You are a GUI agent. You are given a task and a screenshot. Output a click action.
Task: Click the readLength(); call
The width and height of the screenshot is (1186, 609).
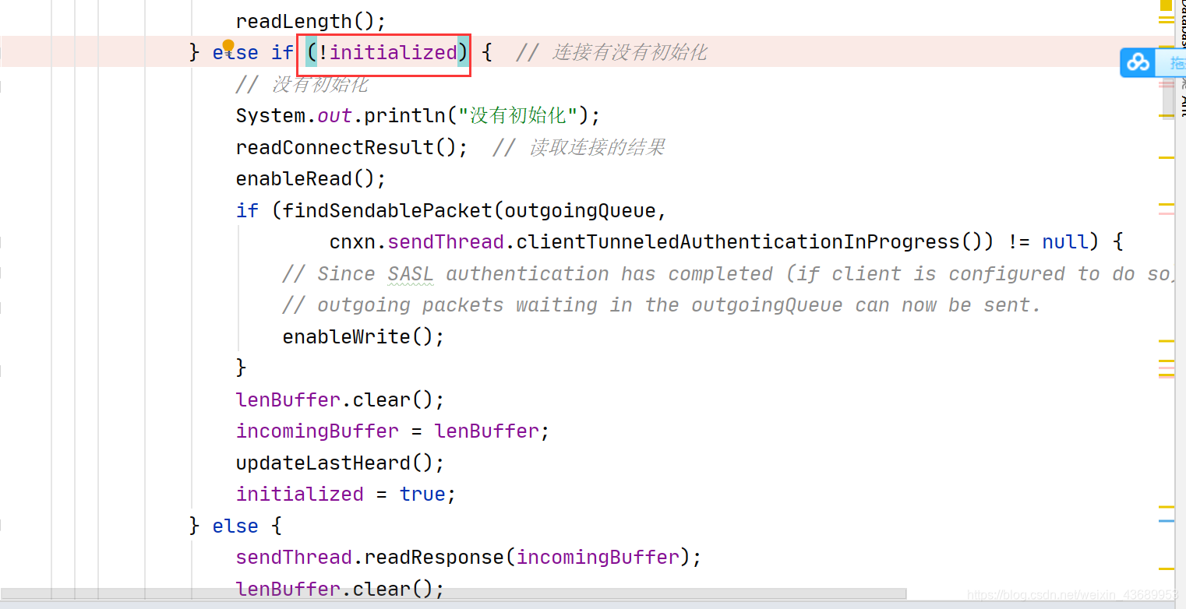pyautogui.click(x=311, y=21)
